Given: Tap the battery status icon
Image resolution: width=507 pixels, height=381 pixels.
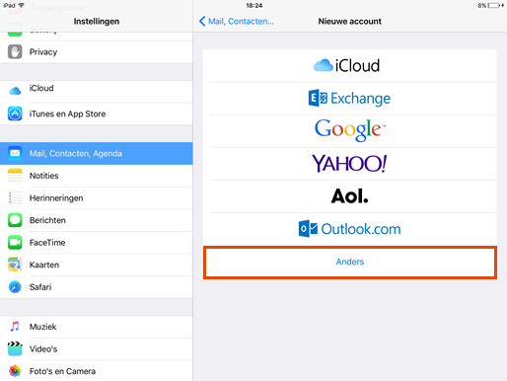Looking at the screenshot, I should (x=494, y=6).
